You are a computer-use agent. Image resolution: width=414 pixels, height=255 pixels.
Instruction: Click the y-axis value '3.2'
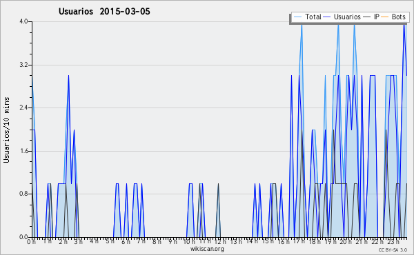23,65
